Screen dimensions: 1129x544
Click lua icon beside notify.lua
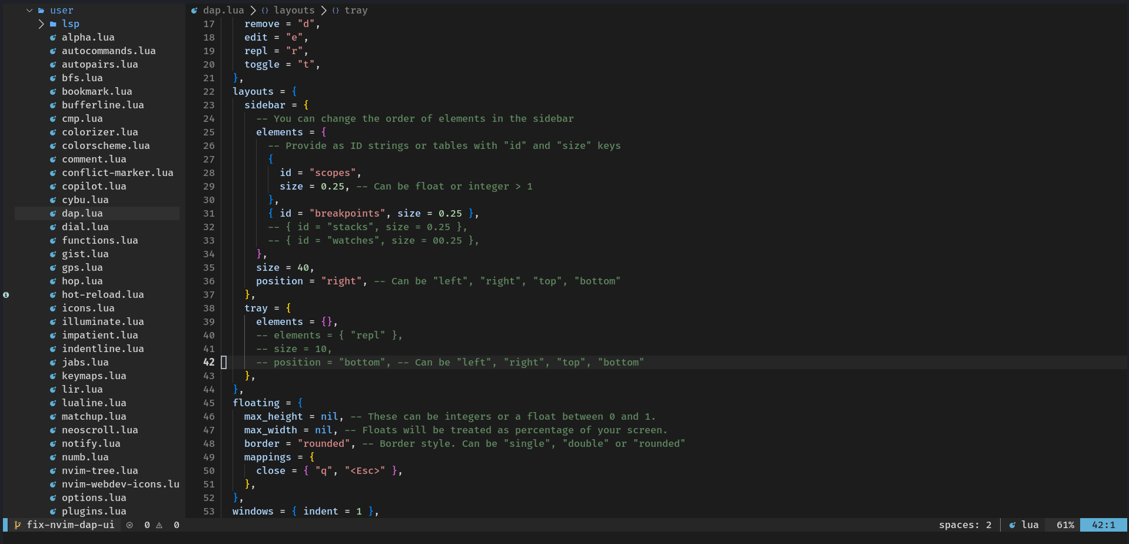53,444
